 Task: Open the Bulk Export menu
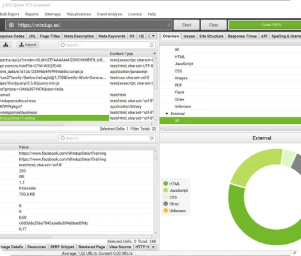point(10,14)
